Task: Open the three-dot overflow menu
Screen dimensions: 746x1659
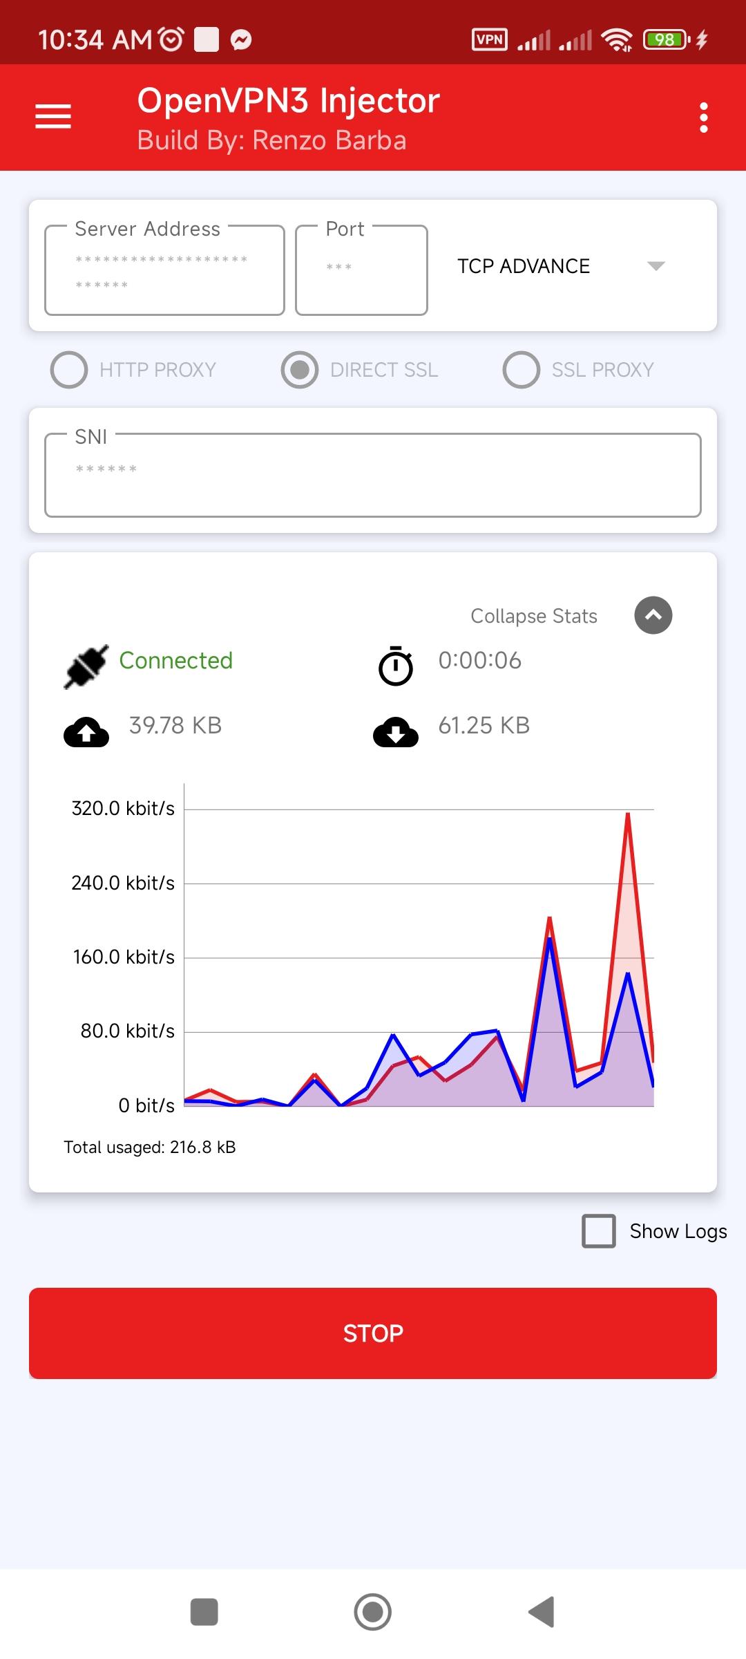Action: (703, 118)
